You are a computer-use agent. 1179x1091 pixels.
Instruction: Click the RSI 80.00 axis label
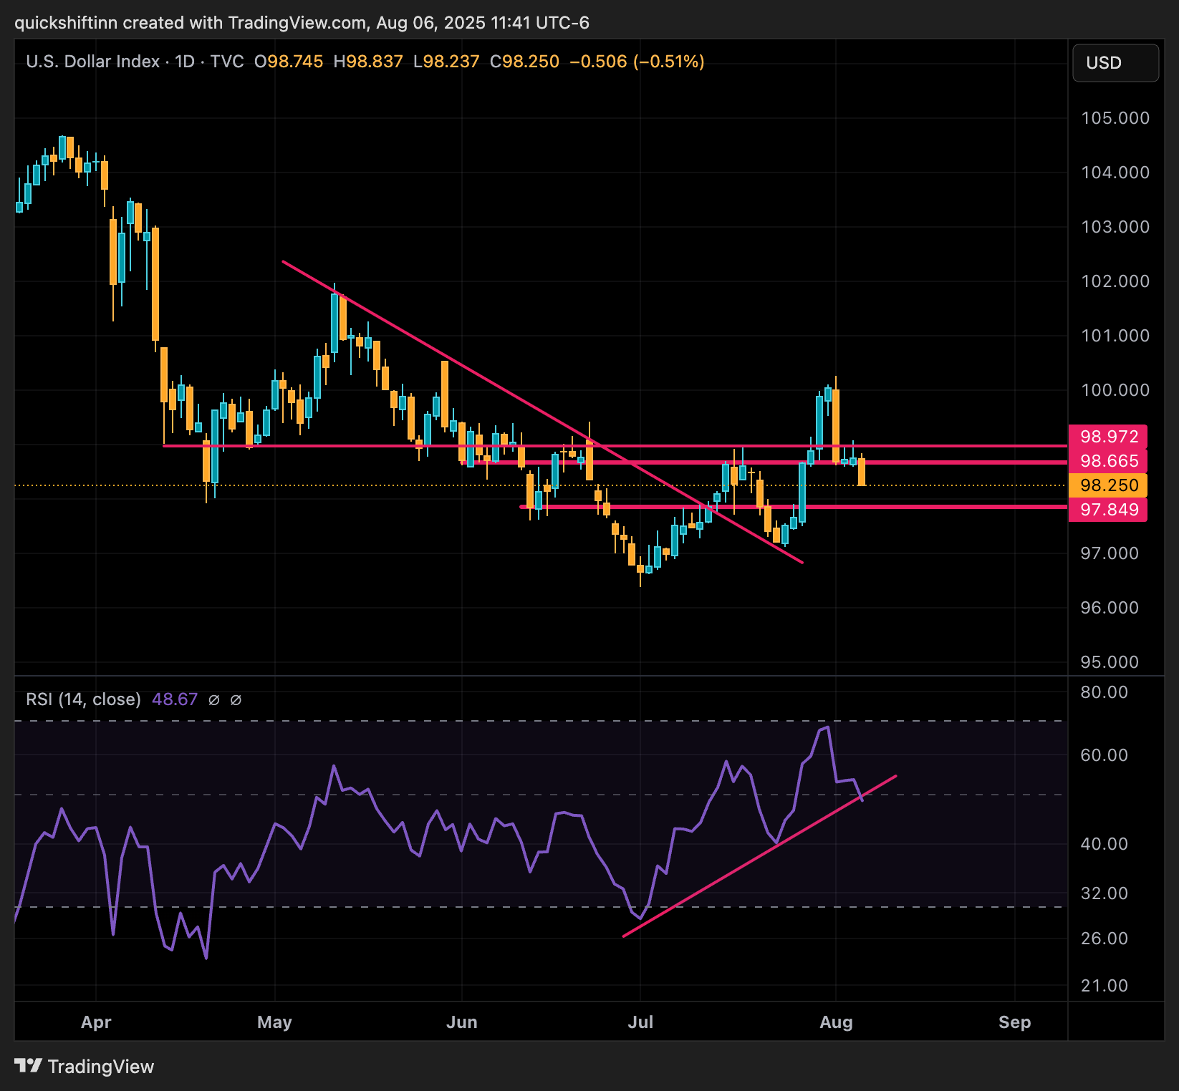point(1105,692)
